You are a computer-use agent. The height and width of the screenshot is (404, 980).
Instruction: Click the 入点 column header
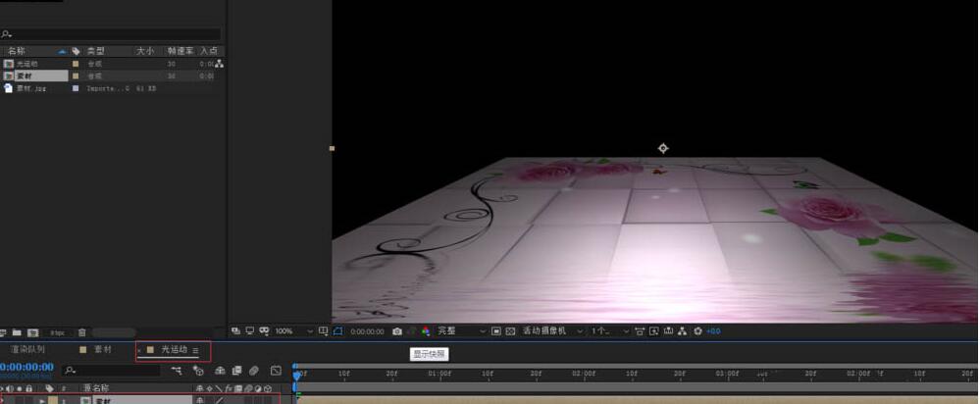(x=209, y=51)
